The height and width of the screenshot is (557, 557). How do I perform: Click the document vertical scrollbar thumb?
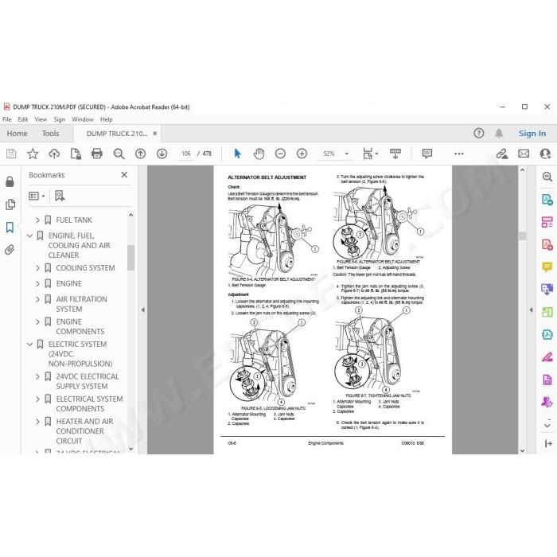click(x=522, y=236)
